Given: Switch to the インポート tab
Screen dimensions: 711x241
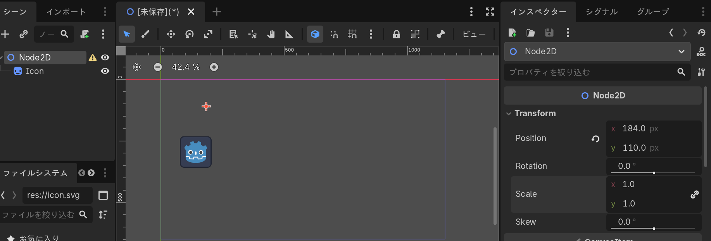Looking at the screenshot, I should [x=66, y=12].
